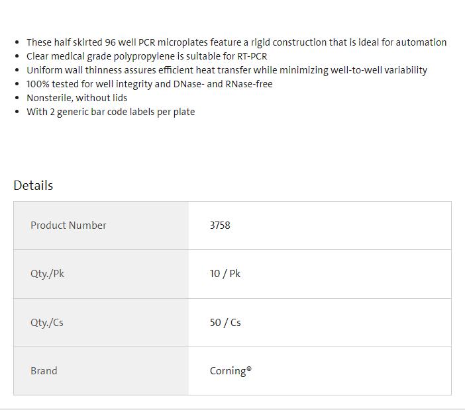
Task: Click the 2 generic bar code labels line
Action: coord(111,112)
